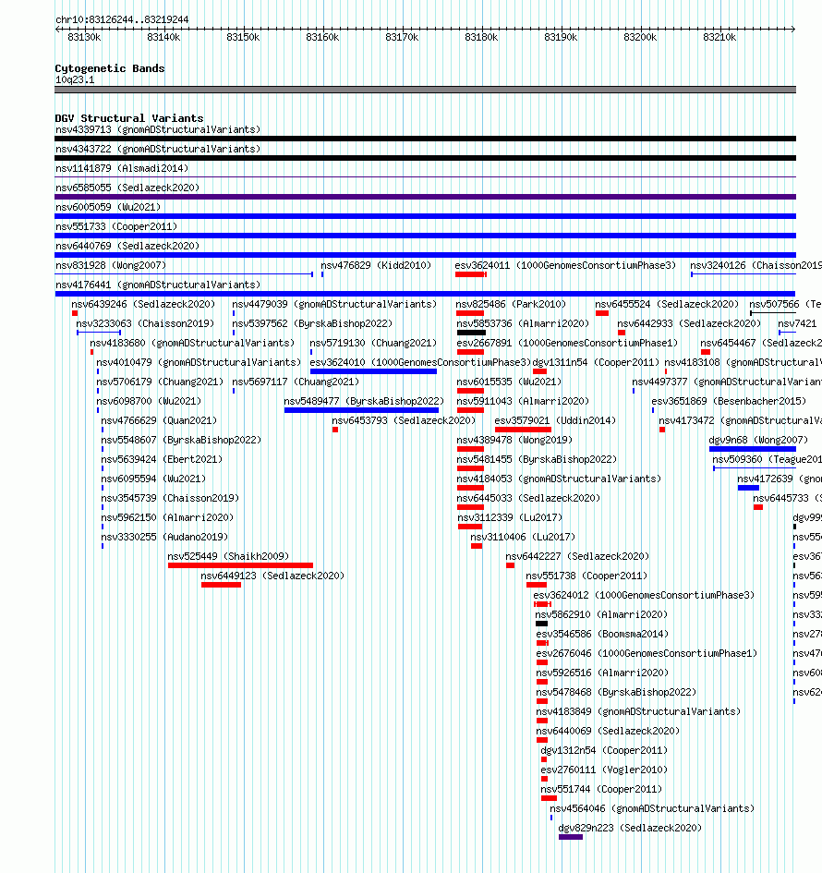Open nsv5853736 (Almarri2020) label
Screen dimensions: 822x873
[523, 323]
